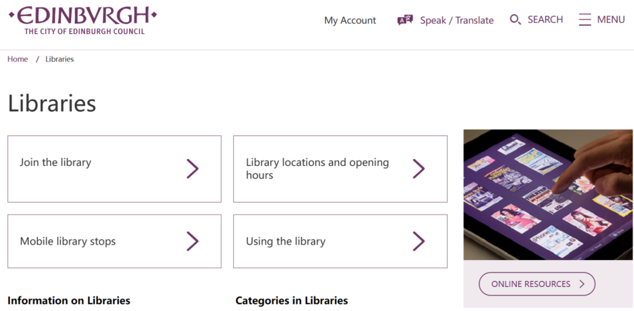Select the Mobile library stops text
634x311 pixels.
(x=68, y=241)
